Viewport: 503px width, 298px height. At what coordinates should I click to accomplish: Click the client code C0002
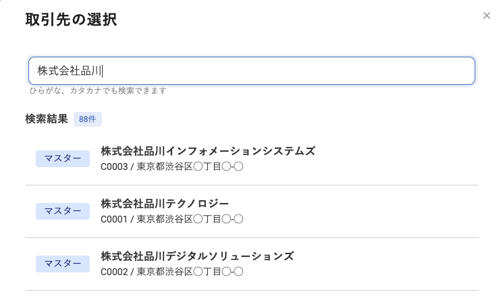click(114, 272)
